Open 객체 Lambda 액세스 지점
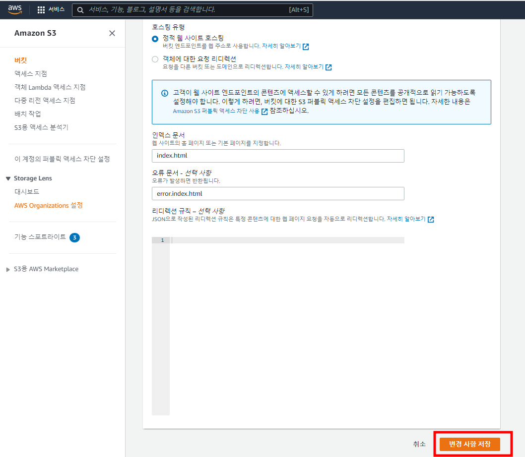 (x=50, y=87)
